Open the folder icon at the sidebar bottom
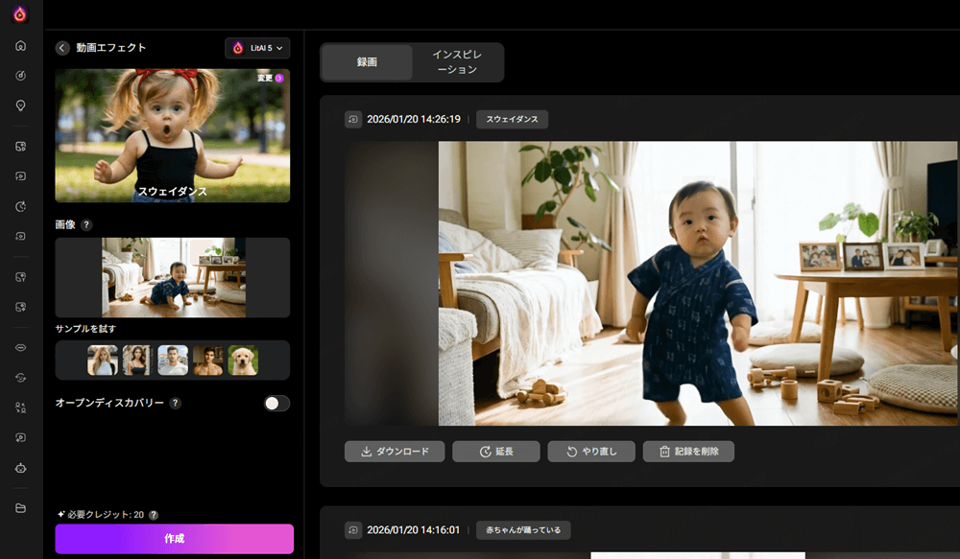 20,507
